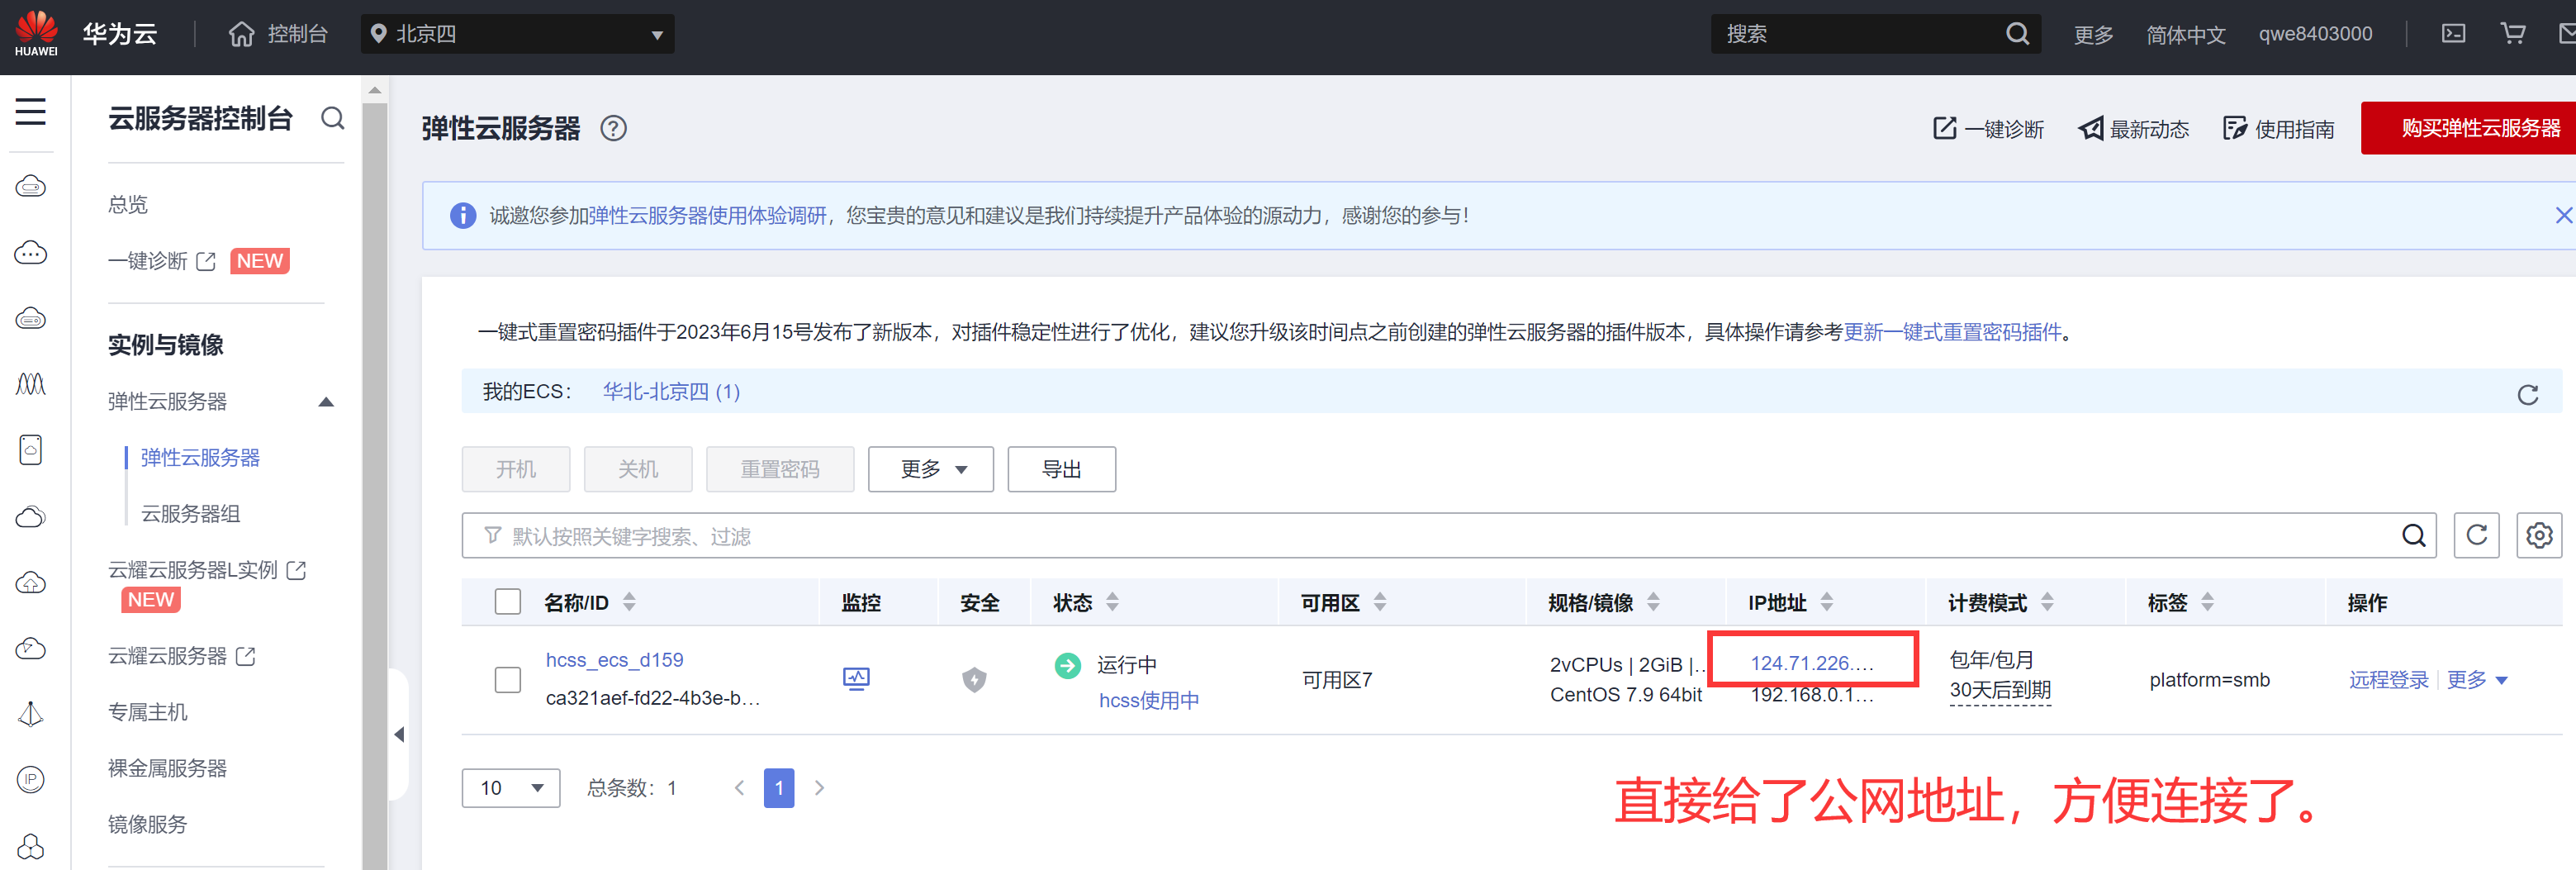The height and width of the screenshot is (870, 2576).
Task: Open the shopping cart icon
Action: 2512,34
